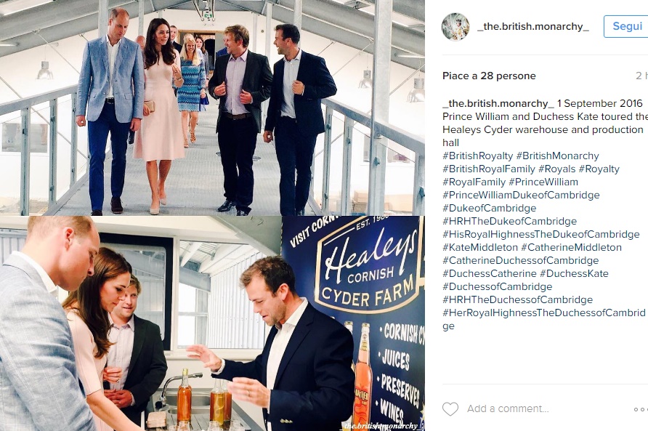
Task: Open the #BritishMonarchy hashtag
Action: pos(557,156)
